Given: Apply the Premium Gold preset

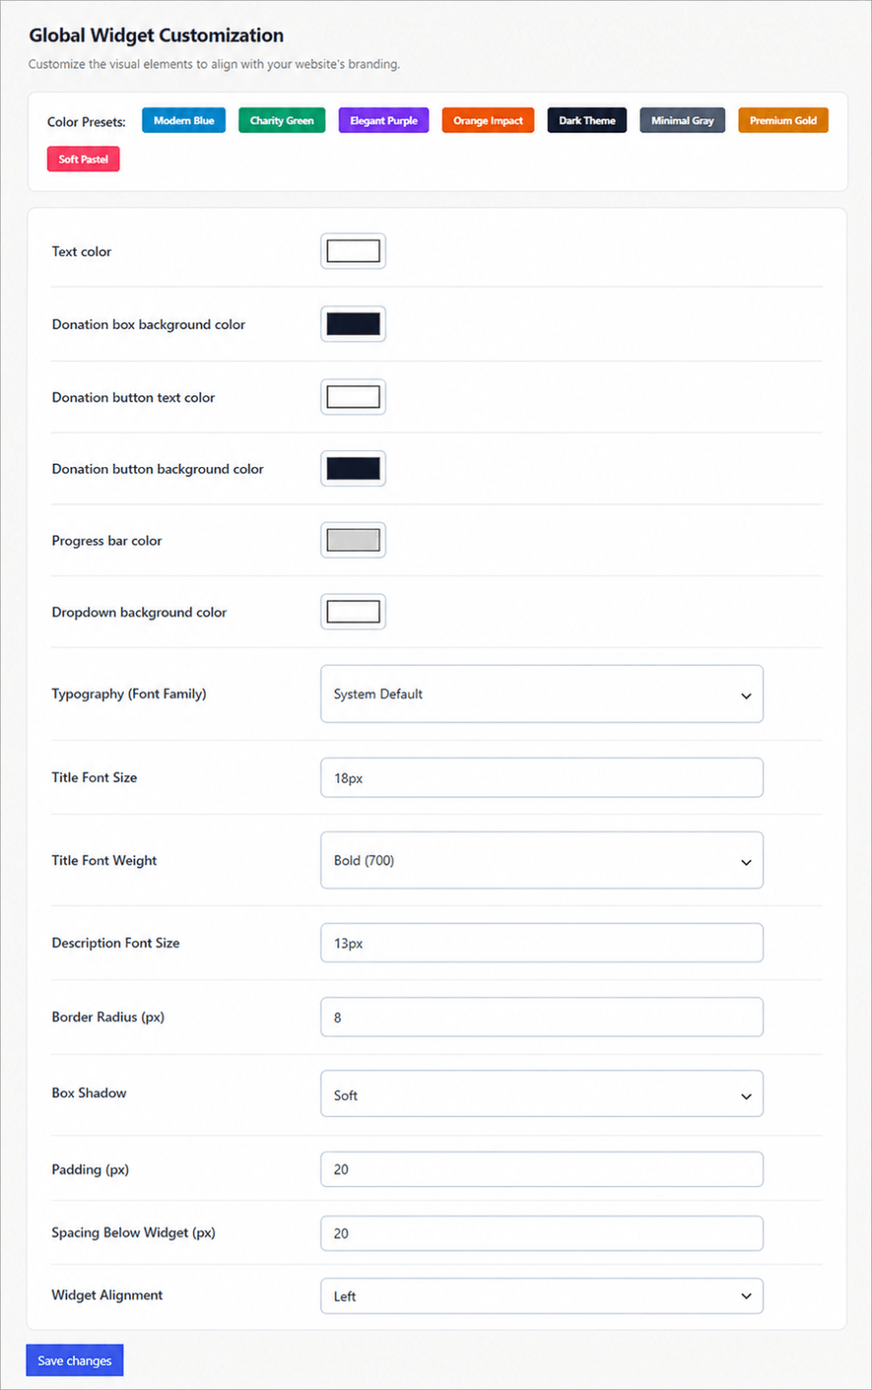Looking at the screenshot, I should 783,120.
